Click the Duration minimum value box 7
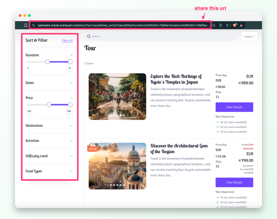 tap(28, 68)
